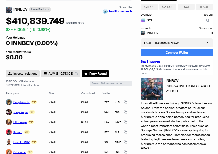Click the INNBCV token avatar beside title
Viewport: 218px width, 154px height.
coord(9,9)
